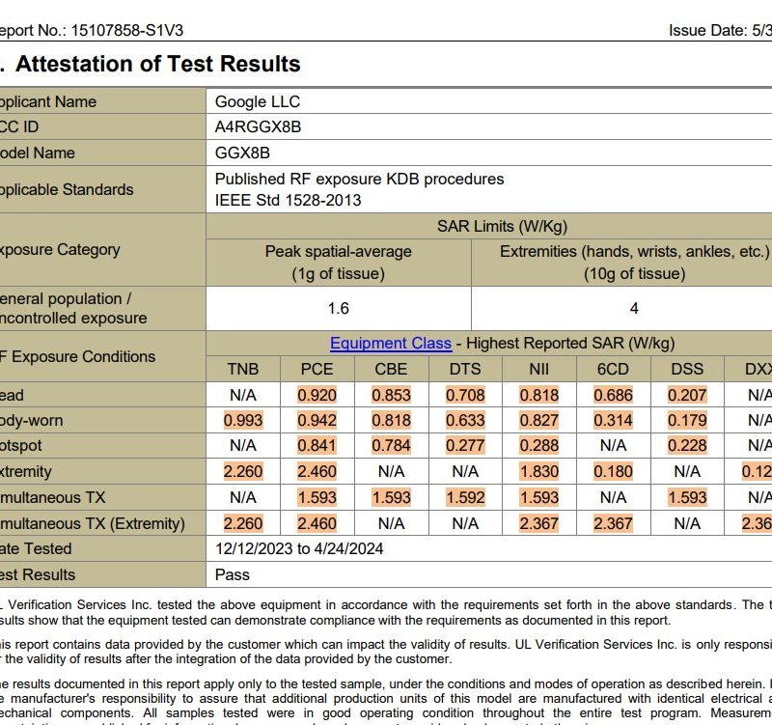
Task: Open the Equipment Class hyperlink
Action: point(390,344)
